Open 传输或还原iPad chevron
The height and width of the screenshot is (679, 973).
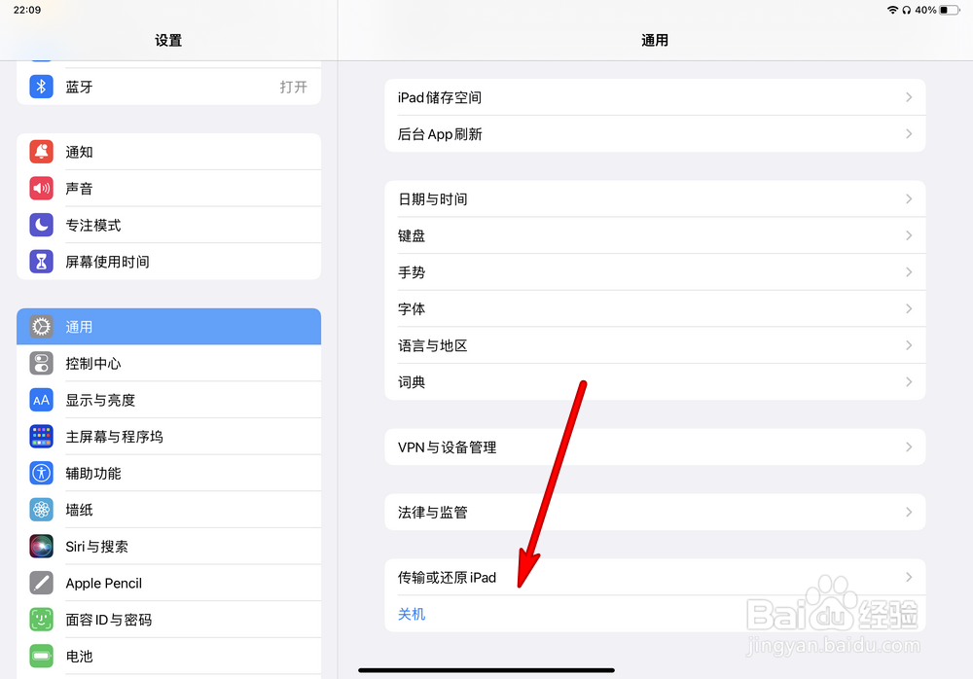(x=909, y=577)
